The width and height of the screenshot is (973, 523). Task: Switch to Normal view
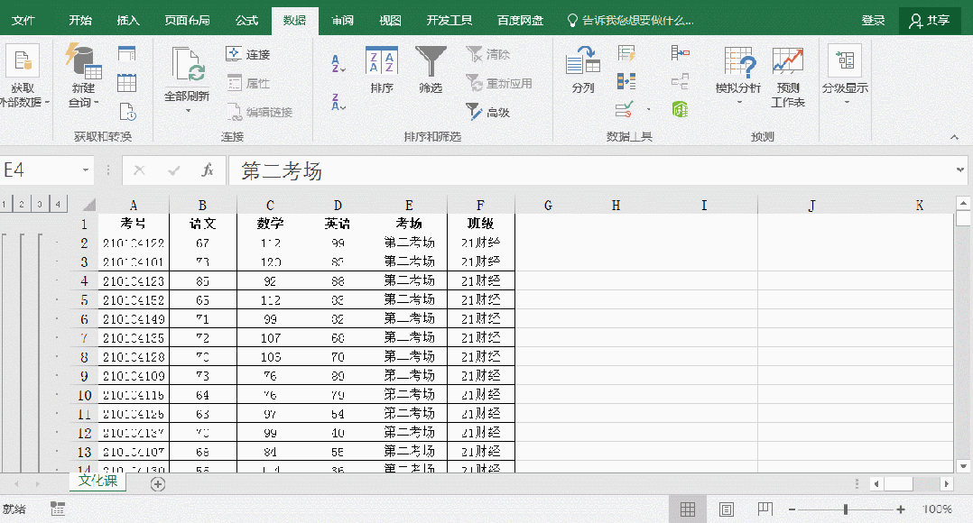tap(688, 509)
